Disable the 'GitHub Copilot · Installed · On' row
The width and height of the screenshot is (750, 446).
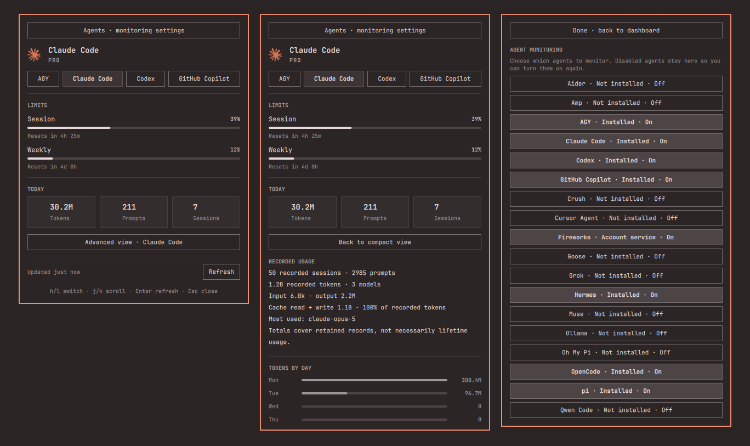[616, 180]
